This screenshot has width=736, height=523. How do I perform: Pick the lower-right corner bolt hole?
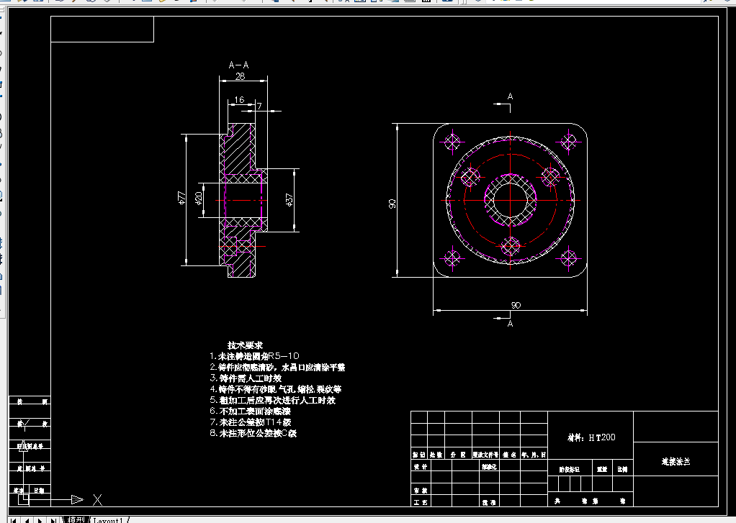[x=568, y=258]
